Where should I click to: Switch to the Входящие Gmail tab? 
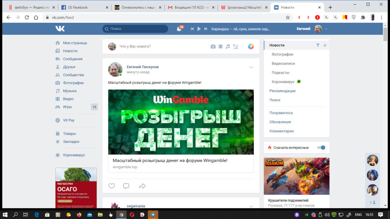click(191, 7)
